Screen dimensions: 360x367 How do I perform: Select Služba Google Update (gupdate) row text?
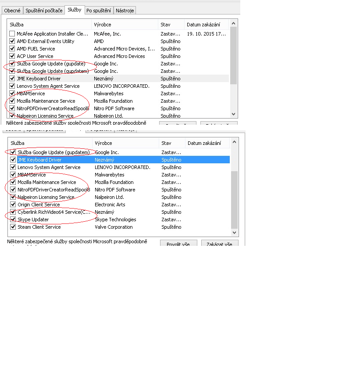point(51,64)
